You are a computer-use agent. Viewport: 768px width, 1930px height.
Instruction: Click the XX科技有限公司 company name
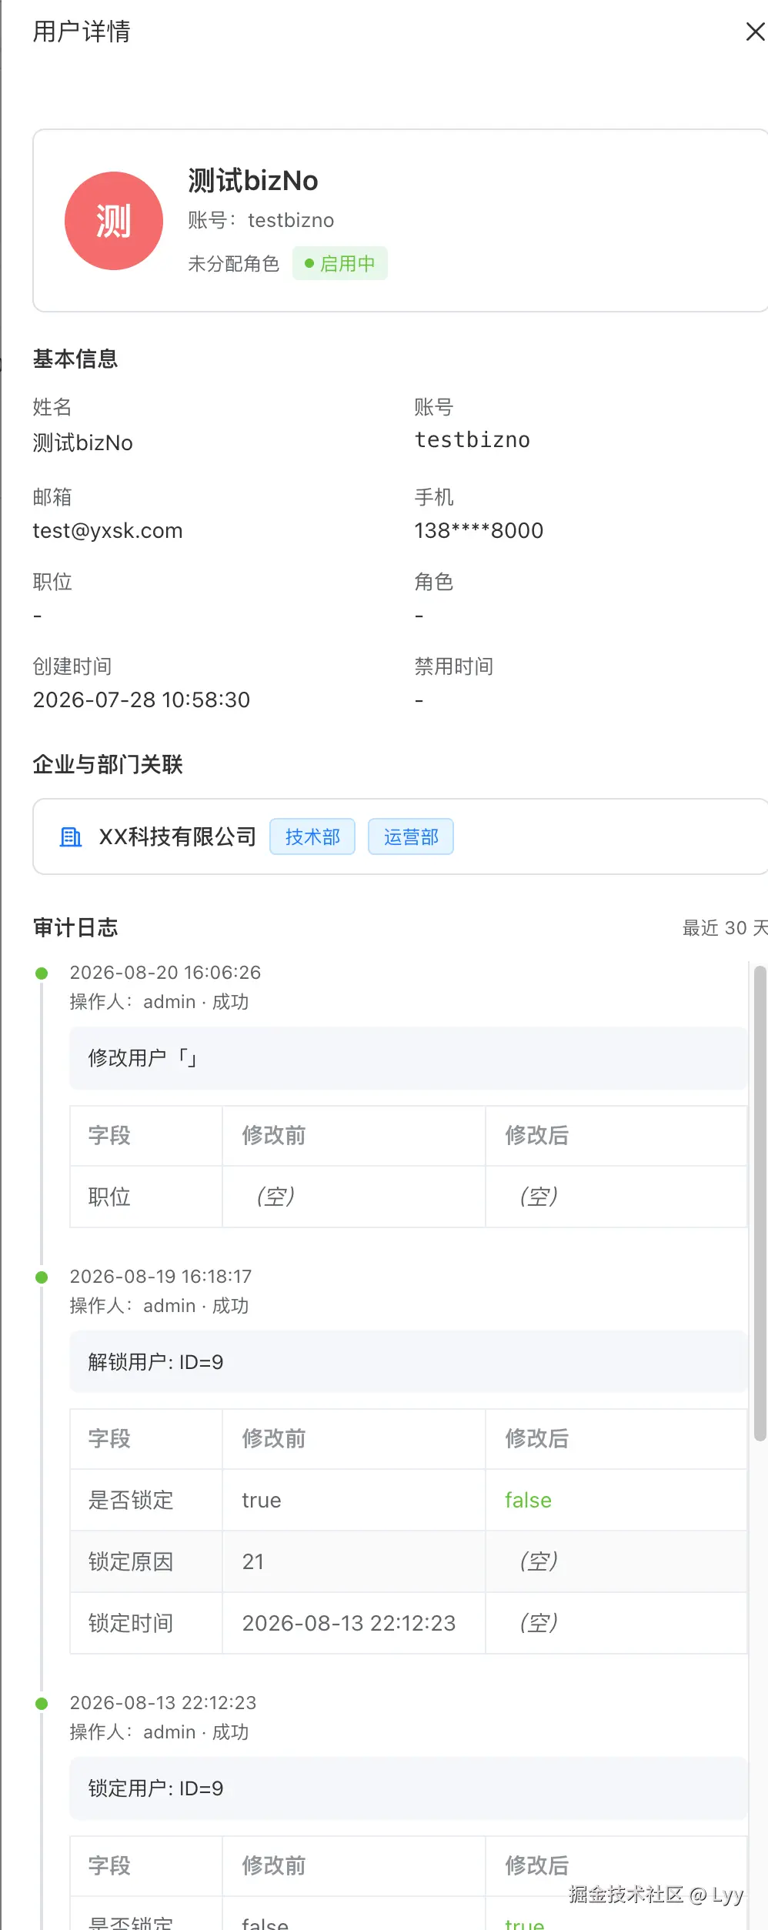(x=178, y=836)
